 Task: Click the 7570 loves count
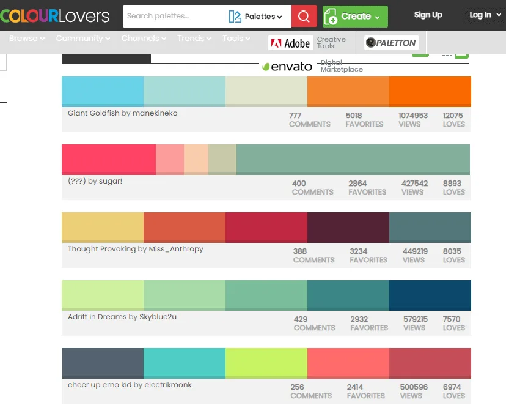[452, 319]
